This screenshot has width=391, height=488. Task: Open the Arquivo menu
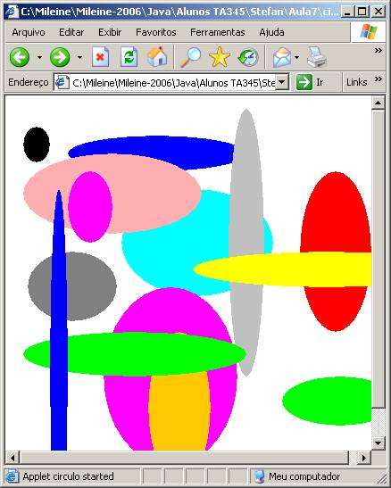pos(29,32)
